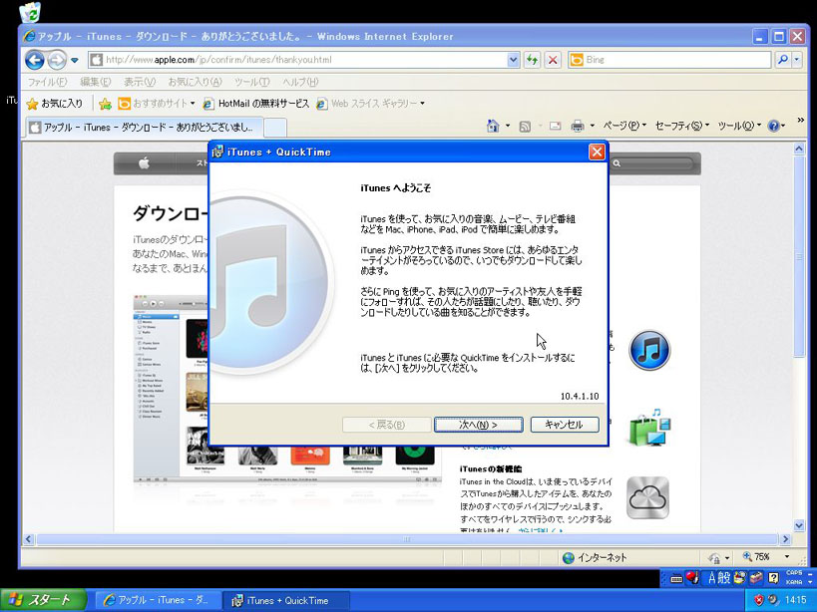Click the red Stop loading button
Screen dimensions: 817x612
553,60
